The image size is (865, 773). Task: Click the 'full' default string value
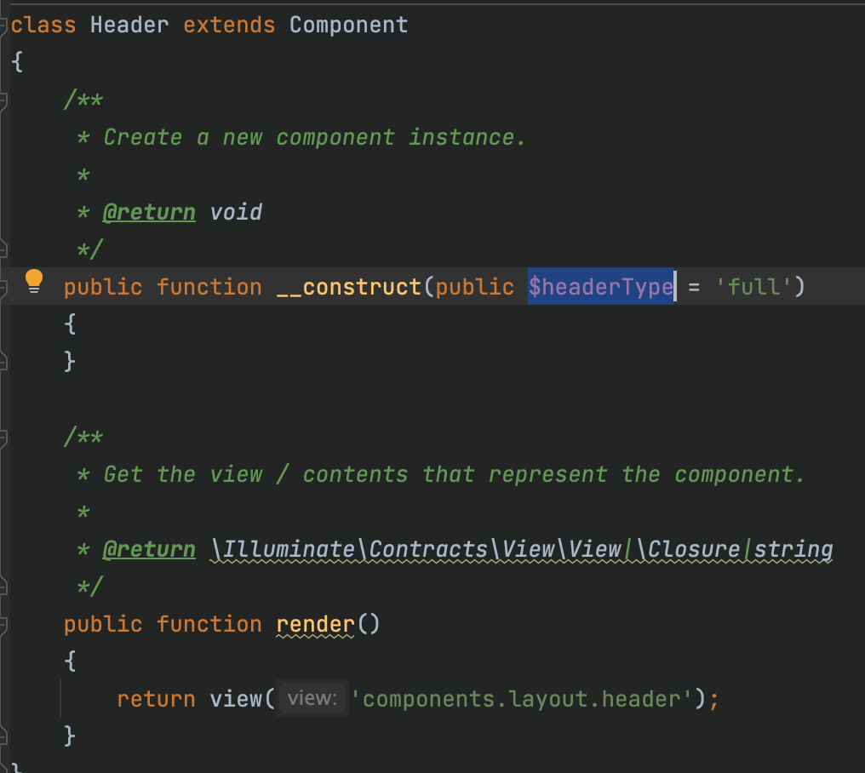click(753, 287)
